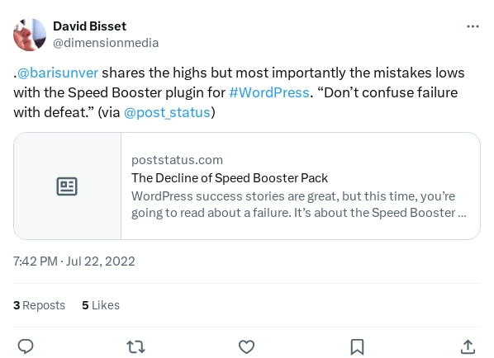The width and height of the screenshot is (494, 358).
Task: Click the poststatus.com domain in the card
Action: click(177, 160)
